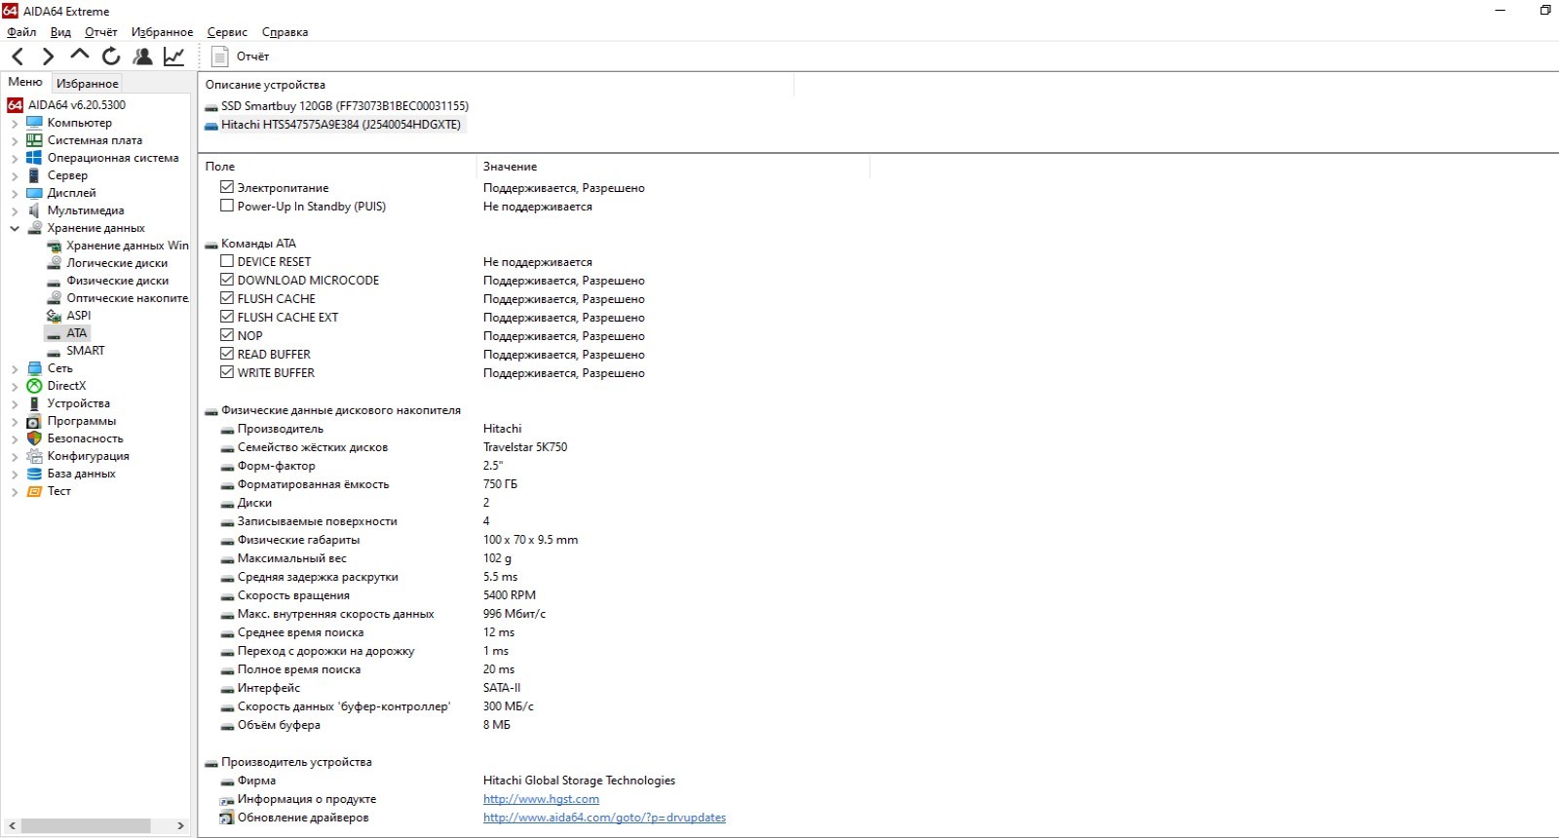Go back with the left arrow button
This screenshot has height=838, width=1559.
click(18, 57)
